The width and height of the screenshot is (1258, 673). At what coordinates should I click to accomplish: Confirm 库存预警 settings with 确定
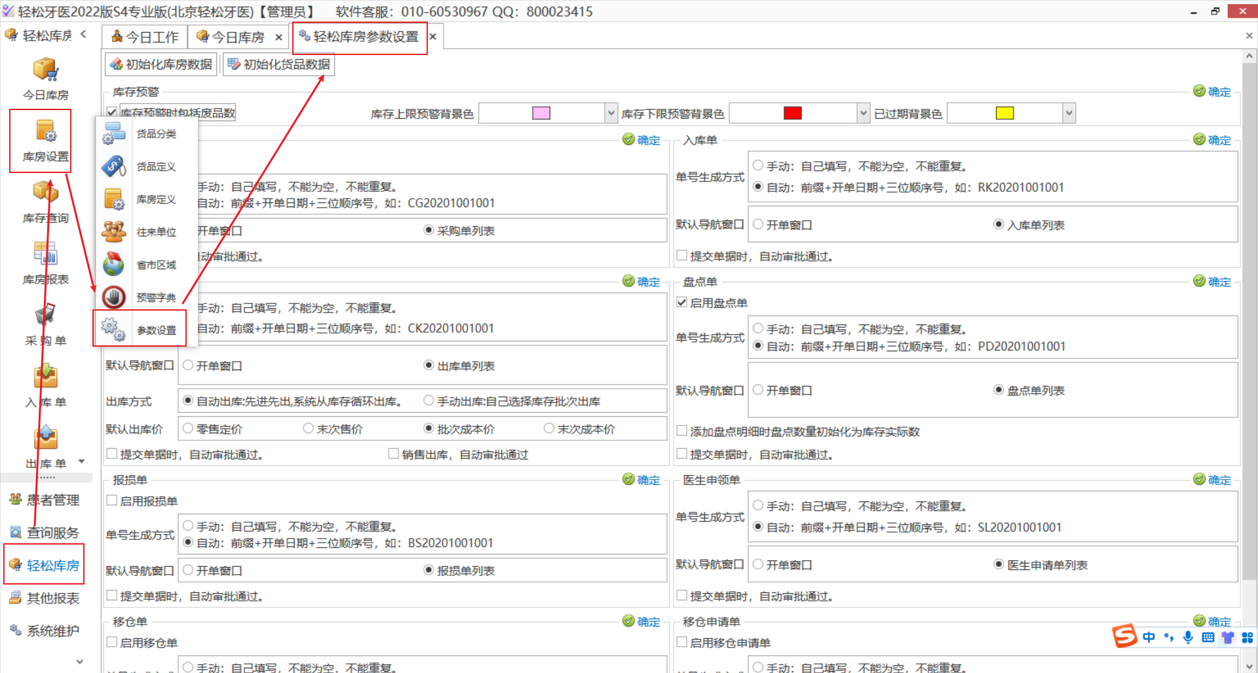pyautogui.click(x=1212, y=92)
